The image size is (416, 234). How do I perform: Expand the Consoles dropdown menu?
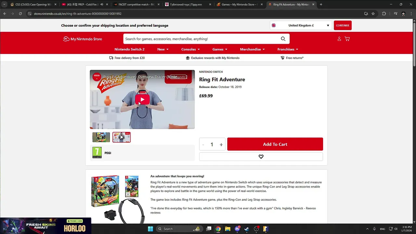point(190,49)
